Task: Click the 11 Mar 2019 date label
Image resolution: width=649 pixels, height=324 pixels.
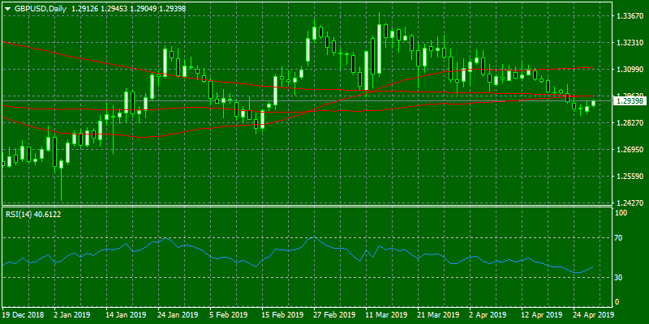Action: point(385,315)
